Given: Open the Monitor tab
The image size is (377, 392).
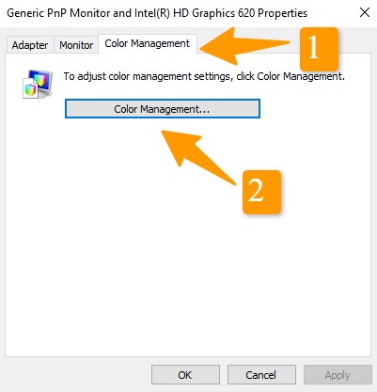Looking at the screenshot, I should tap(76, 45).
